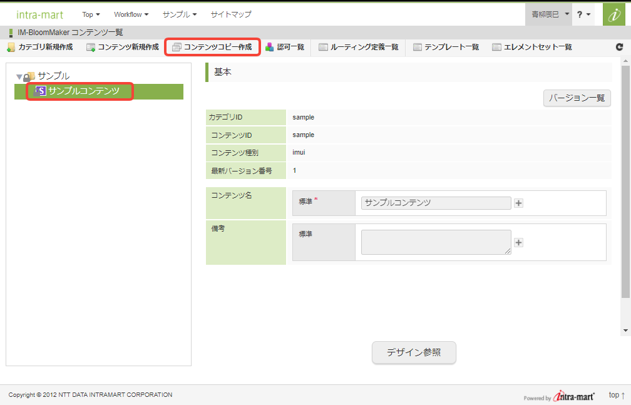Screen dimensions: 631x405
Task: Click the カテゴリID label cell
Action: tap(246, 117)
